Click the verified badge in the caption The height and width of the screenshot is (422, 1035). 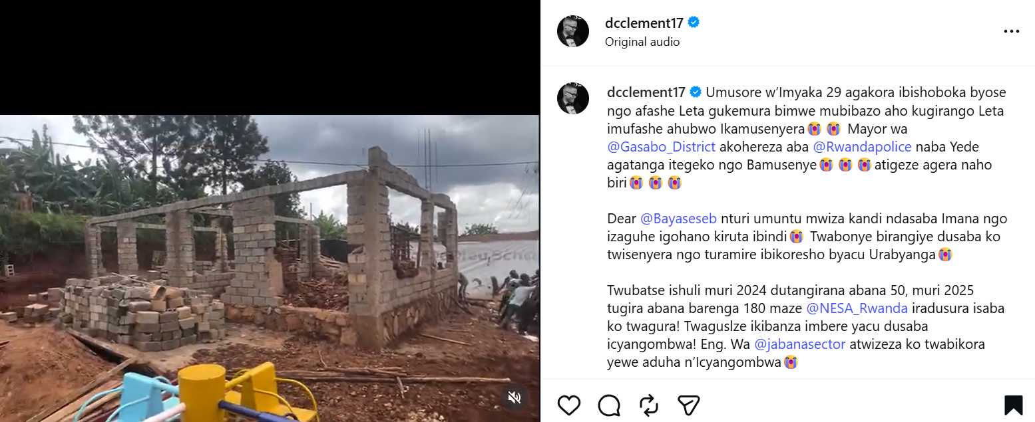coord(696,92)
